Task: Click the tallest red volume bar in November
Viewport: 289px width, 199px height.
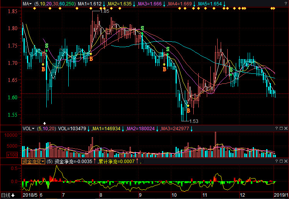Action: 215,145
